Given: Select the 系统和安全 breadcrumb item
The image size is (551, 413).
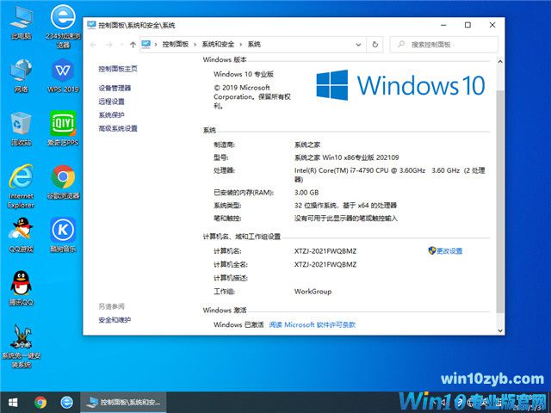Looking at the screenshot, I should tap(218, 44).
